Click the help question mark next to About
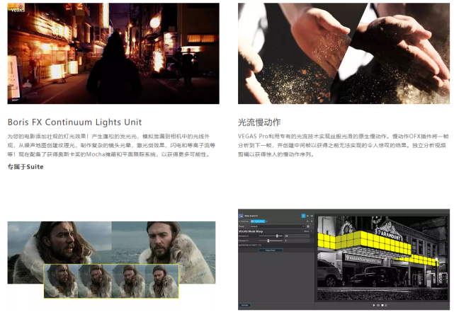454x312 pixels. pos(311,231)
